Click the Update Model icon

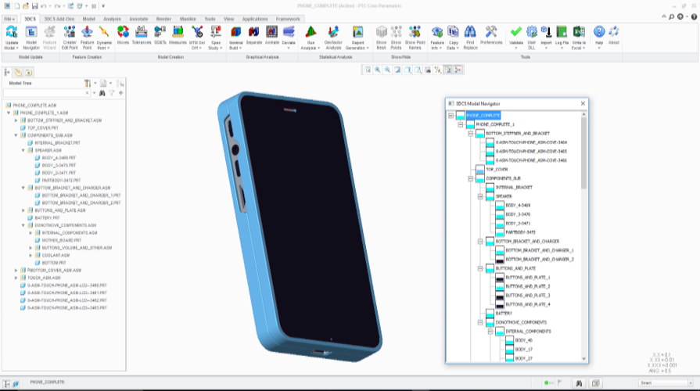(x=12, y=32)
